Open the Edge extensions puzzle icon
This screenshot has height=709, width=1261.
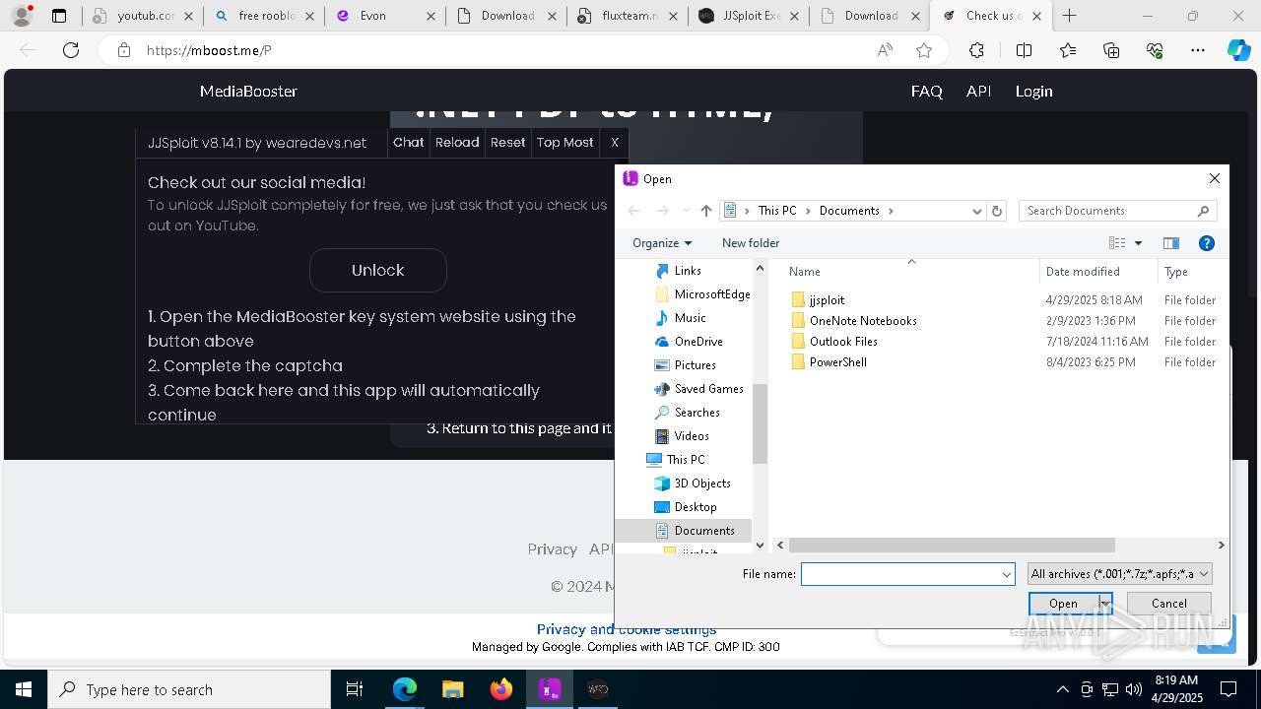[x=976, y=50]
